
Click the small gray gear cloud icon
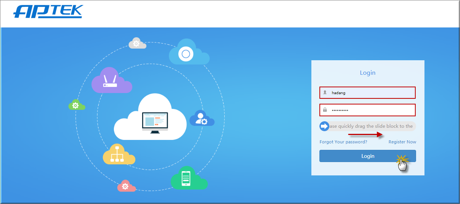pos(137,43)
